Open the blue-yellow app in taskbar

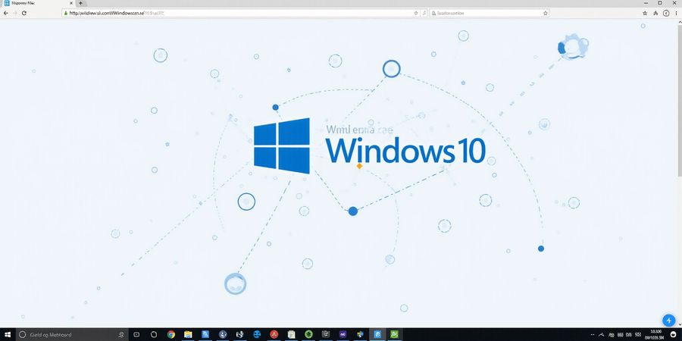360,334
